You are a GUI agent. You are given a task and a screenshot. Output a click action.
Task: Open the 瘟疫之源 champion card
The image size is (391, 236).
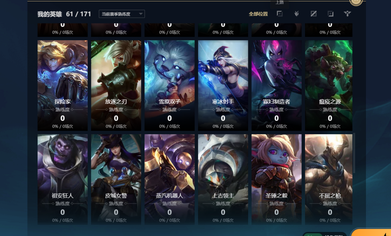tap(329, 85)
